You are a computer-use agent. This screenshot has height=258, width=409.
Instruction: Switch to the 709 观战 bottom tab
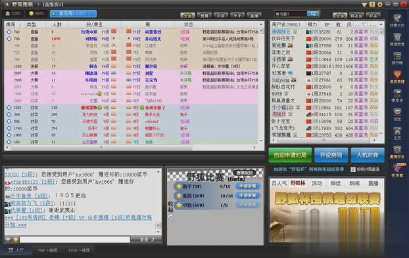pyautogui.click(x=47, y=250)
